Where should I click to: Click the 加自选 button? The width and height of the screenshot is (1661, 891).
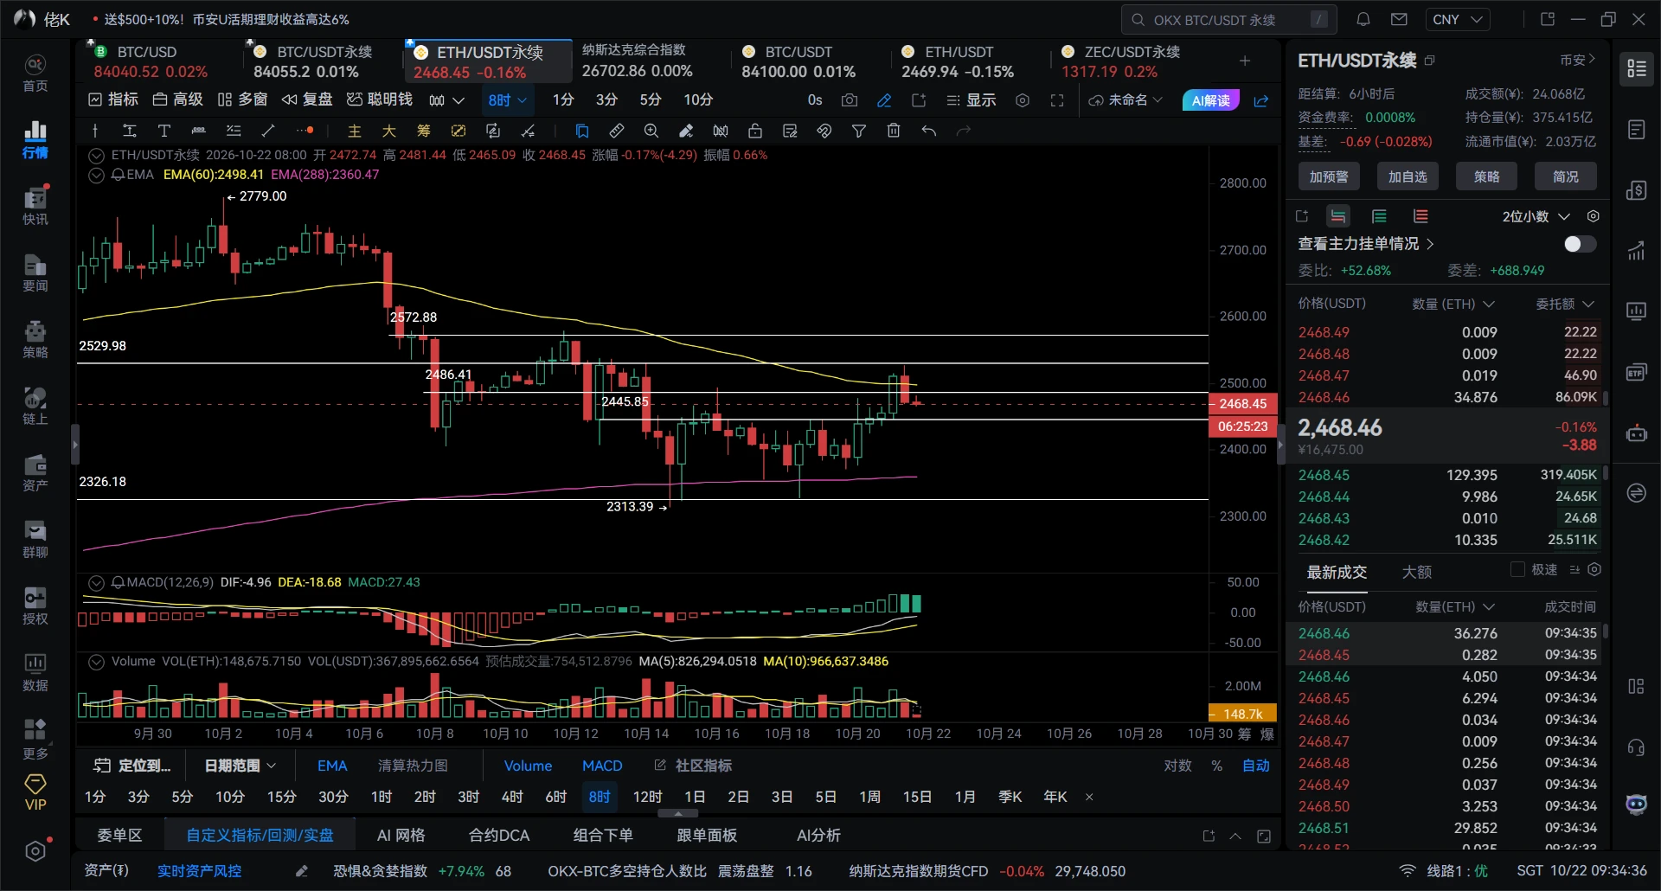(x=1408, y=176)
